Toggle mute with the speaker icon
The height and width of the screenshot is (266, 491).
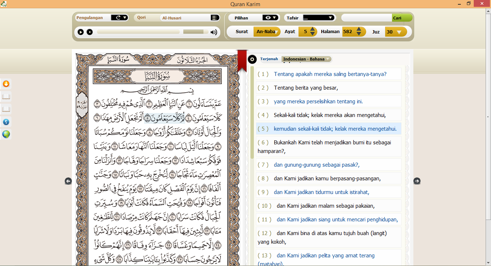coord(214,32)
